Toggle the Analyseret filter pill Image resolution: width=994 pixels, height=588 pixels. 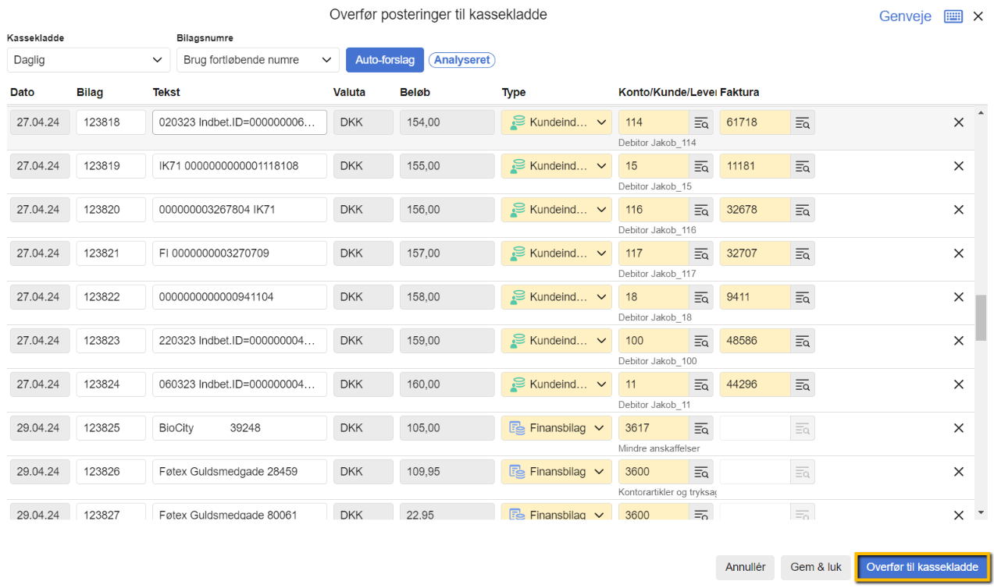coord(461,60)
